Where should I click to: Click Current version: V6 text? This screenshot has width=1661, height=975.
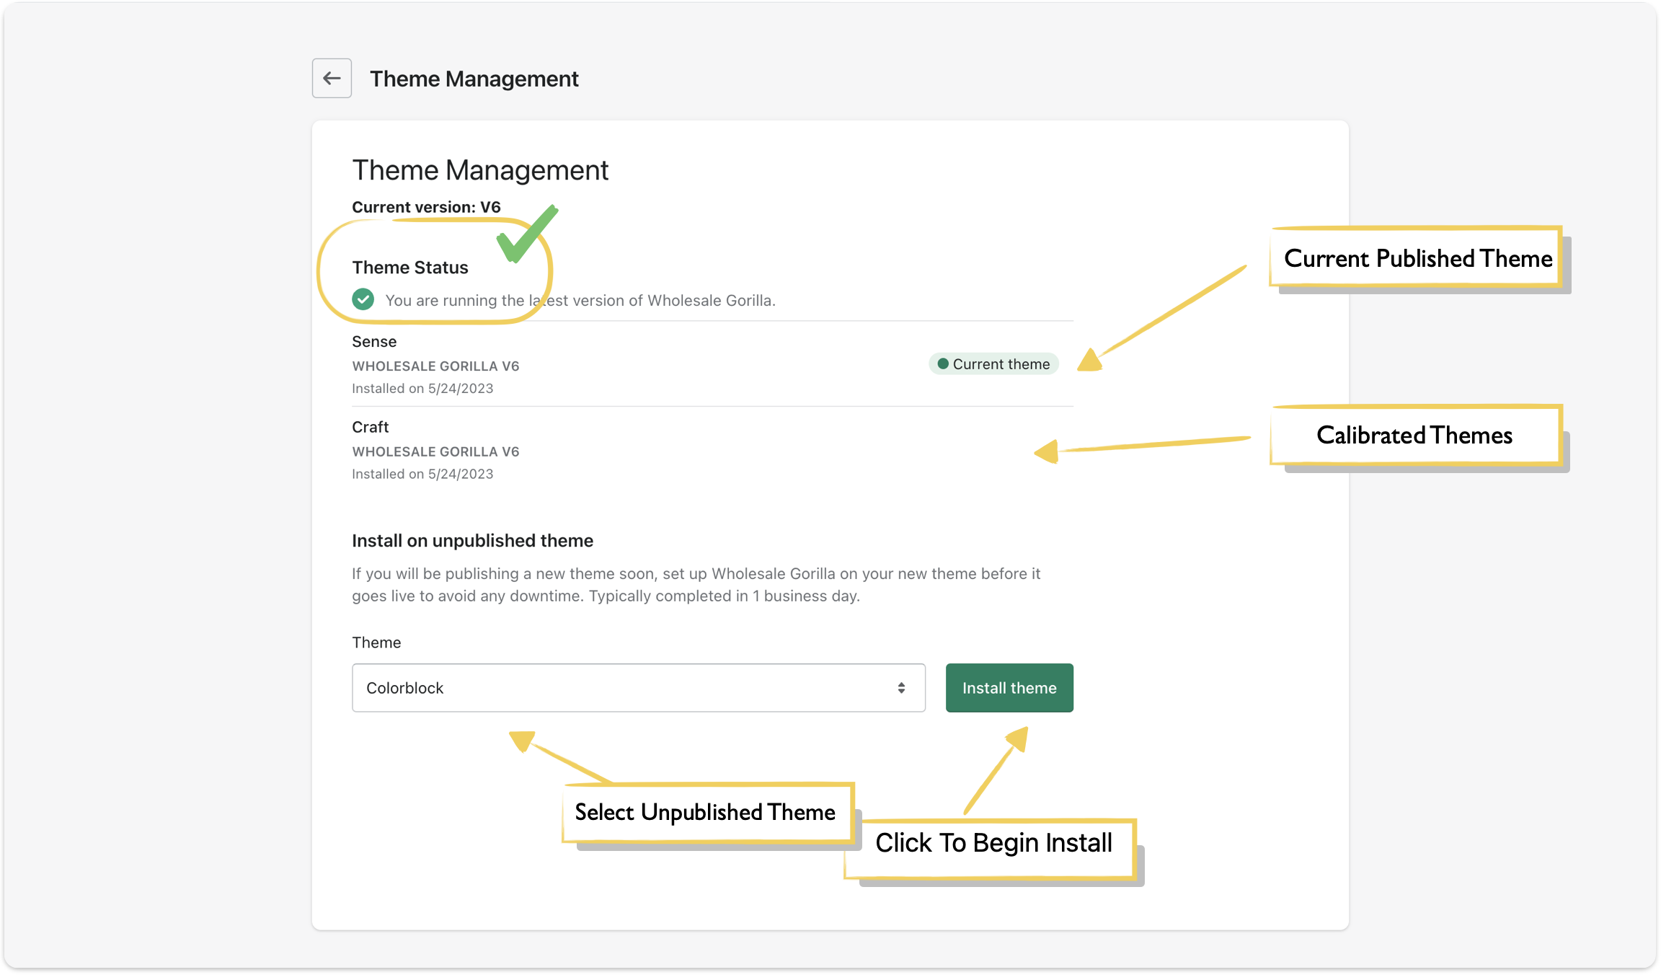(426, 207)
